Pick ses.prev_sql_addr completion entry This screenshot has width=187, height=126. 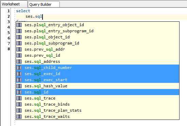pyautogui.click(x=98, y=49)
